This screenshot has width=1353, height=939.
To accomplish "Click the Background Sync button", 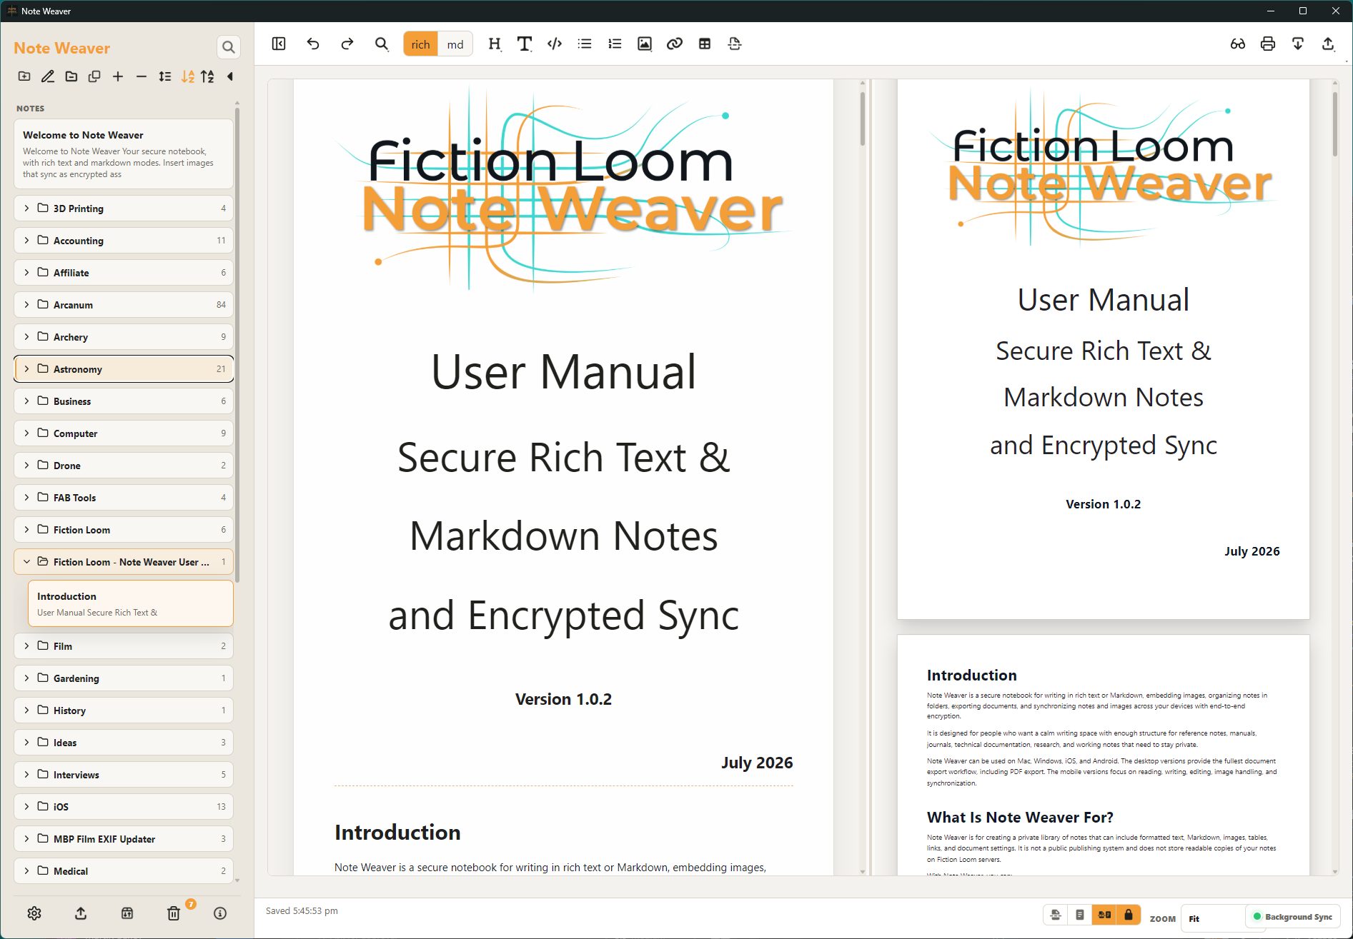I will pyautogui.click(x=1292, y=917).
